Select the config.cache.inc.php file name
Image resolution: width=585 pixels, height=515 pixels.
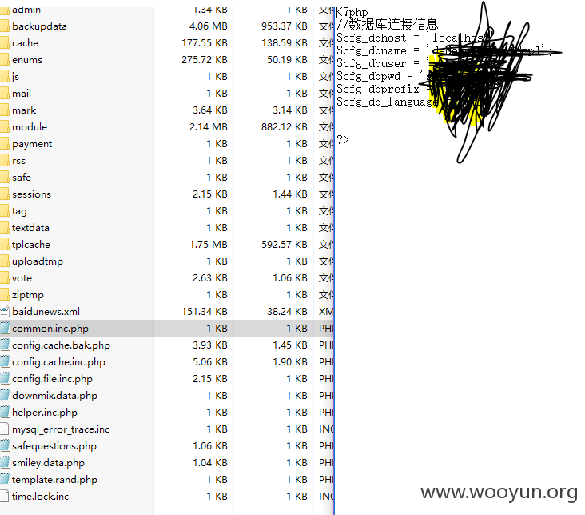[x=58, y=362]
